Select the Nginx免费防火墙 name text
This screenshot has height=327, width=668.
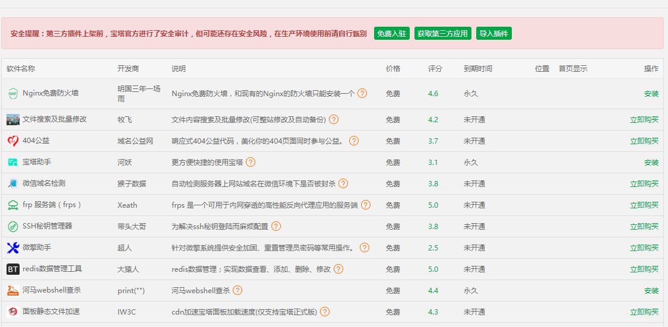(50, 93)
